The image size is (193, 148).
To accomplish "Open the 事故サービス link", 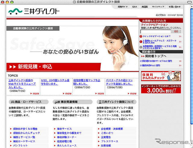I will pyautogui.click(x=64, y=129).
